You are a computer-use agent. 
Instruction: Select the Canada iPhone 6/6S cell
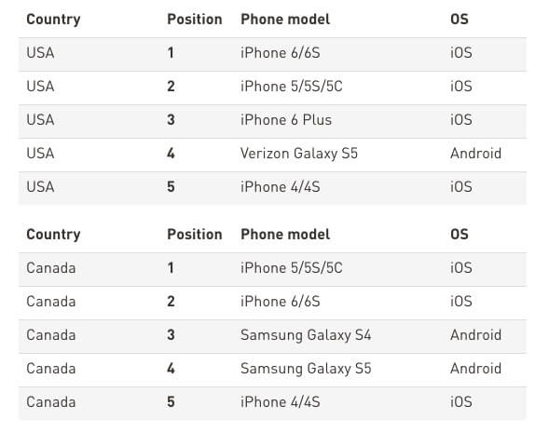pyautogui.click(x=281, y=302)
